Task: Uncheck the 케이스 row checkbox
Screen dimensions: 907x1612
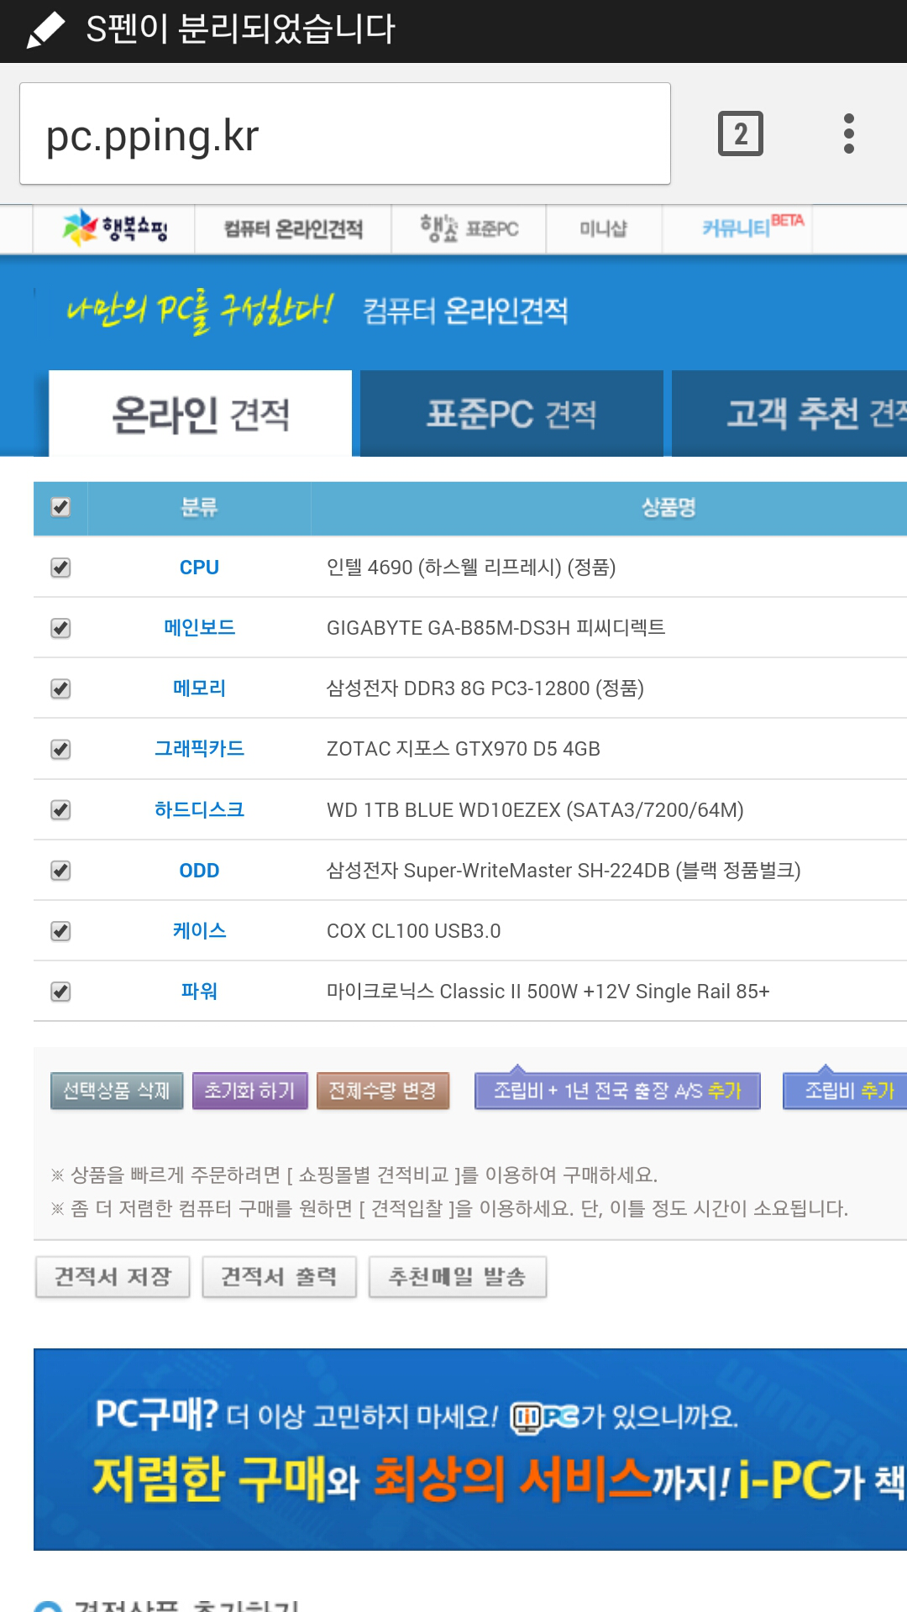Action: [60, 931]
